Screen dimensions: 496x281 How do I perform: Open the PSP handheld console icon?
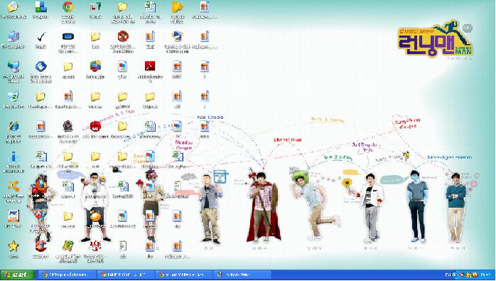coord(68,37)
